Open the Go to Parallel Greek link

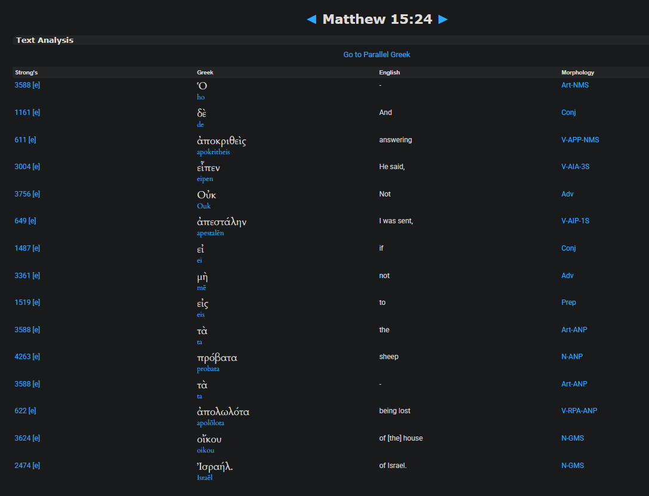coord(376,55)
